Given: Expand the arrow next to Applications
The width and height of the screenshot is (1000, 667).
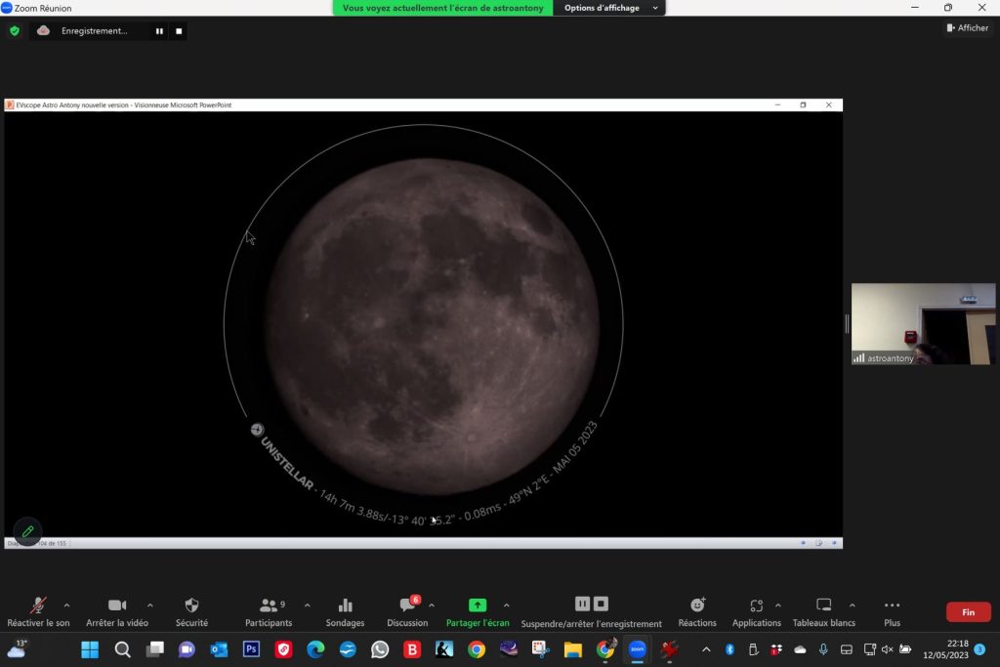Looking at the screenshot, I should tap(778, 605).
